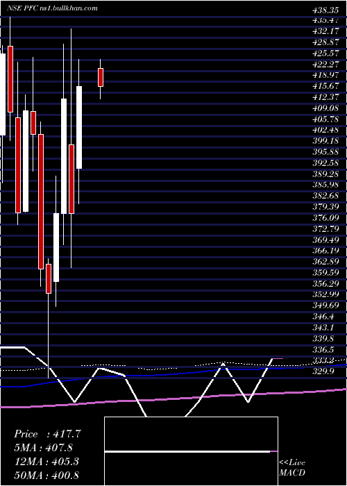The image size is (347, 486).
Task: Click the 5MA : 407.8 readout
Action: 44,448
